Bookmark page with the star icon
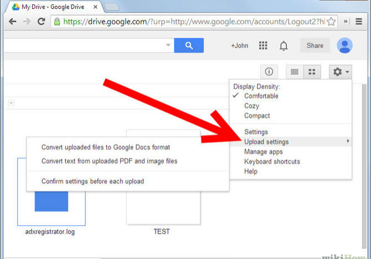The height and width of the screenshot is (259, 371). (331, 22)
